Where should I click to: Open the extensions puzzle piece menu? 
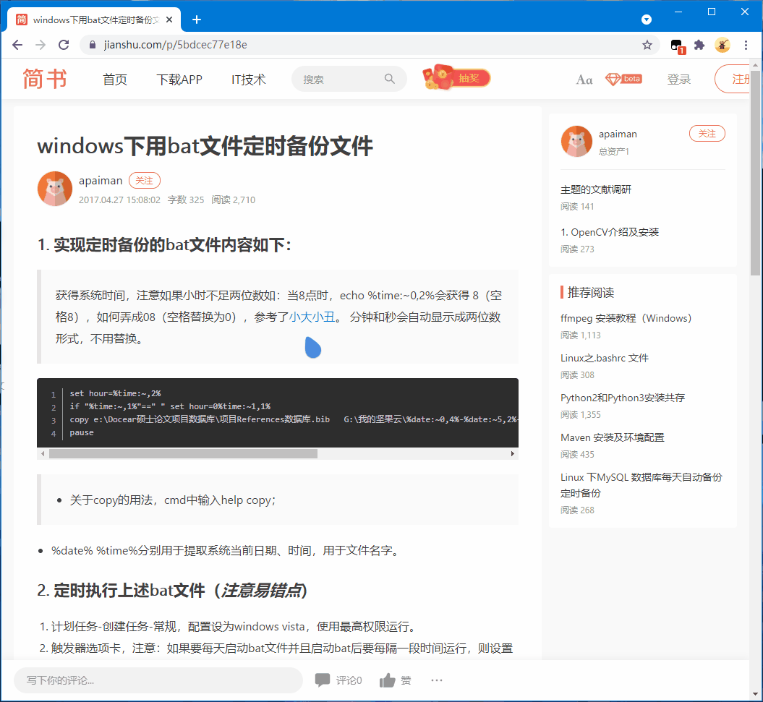point(699,46)
